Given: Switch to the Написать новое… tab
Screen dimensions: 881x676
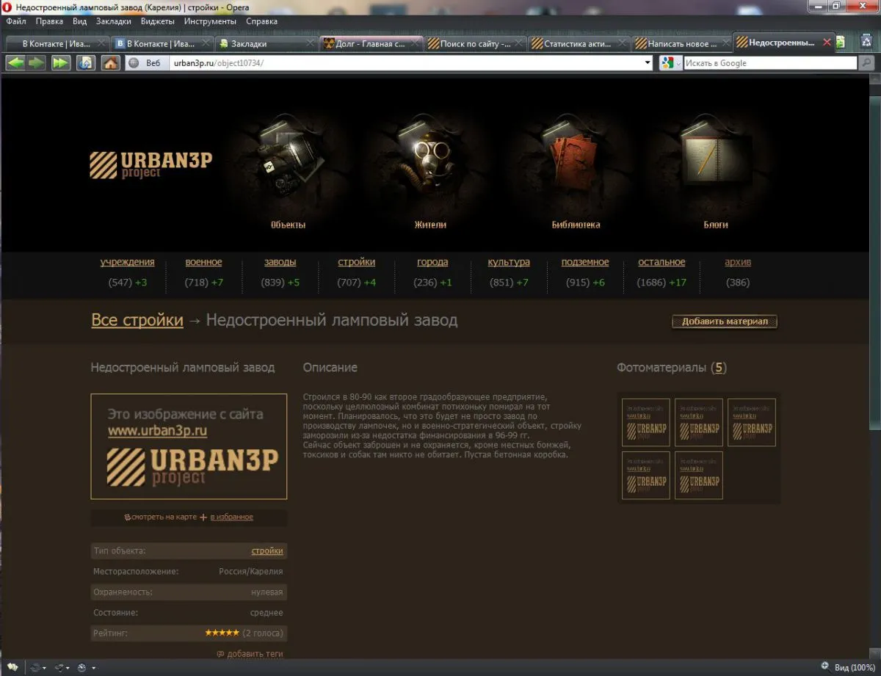Looking at the screenshot, I should [x=682, y=43].
